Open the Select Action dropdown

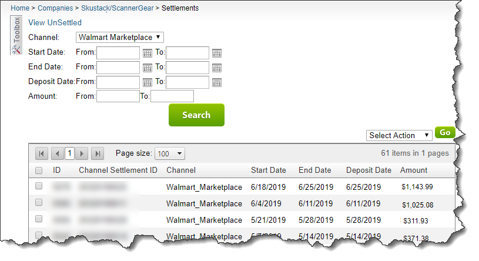pos(399,135)
